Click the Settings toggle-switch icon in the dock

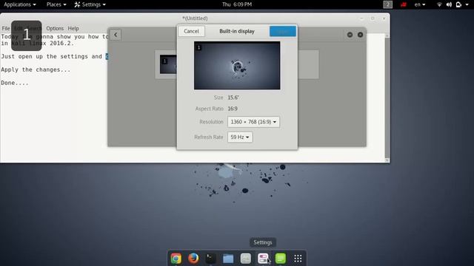(263, 259)
